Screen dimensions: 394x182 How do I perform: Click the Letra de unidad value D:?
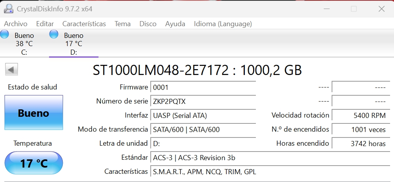click(x=203, y=143)
